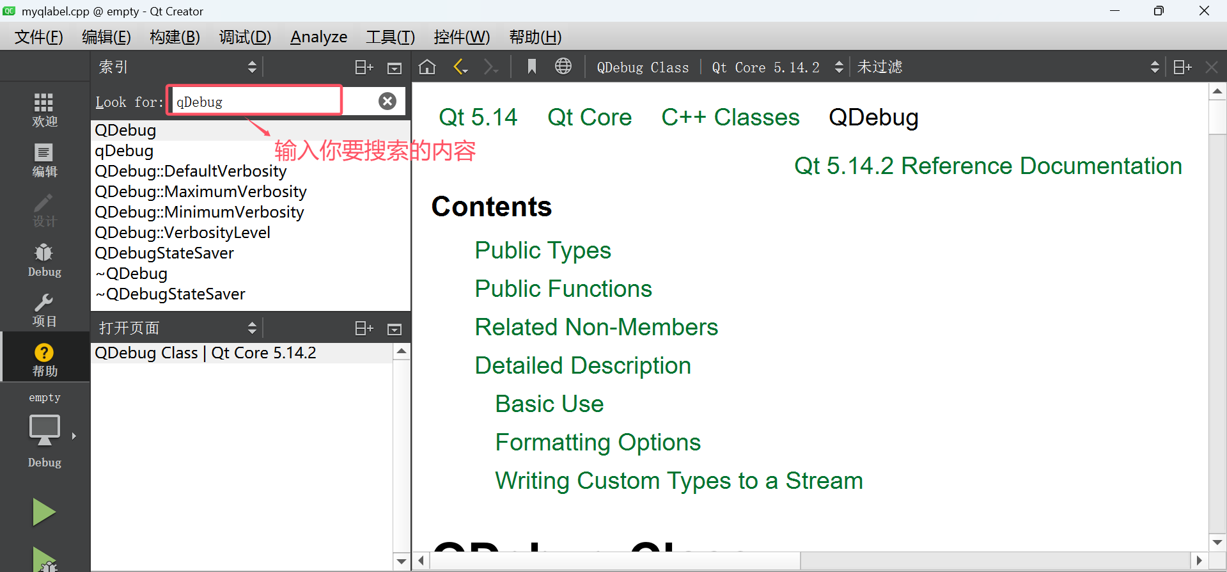Image resolution: width=1227 pixels, height=572 pixels.
Task: Jump to Writing Custom Types to a Stream
Action: [x=679, y=481]
